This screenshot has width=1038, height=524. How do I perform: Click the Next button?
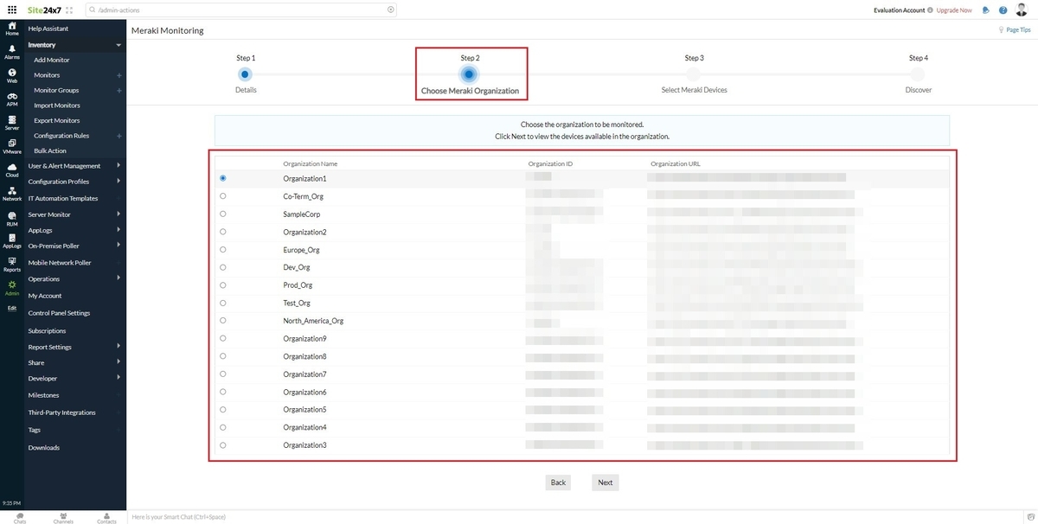click(605, 482)
